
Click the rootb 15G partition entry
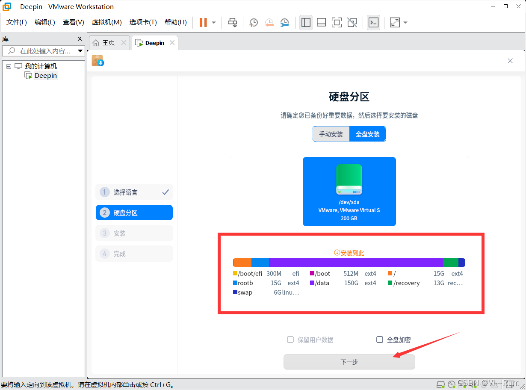click(266, 283)
